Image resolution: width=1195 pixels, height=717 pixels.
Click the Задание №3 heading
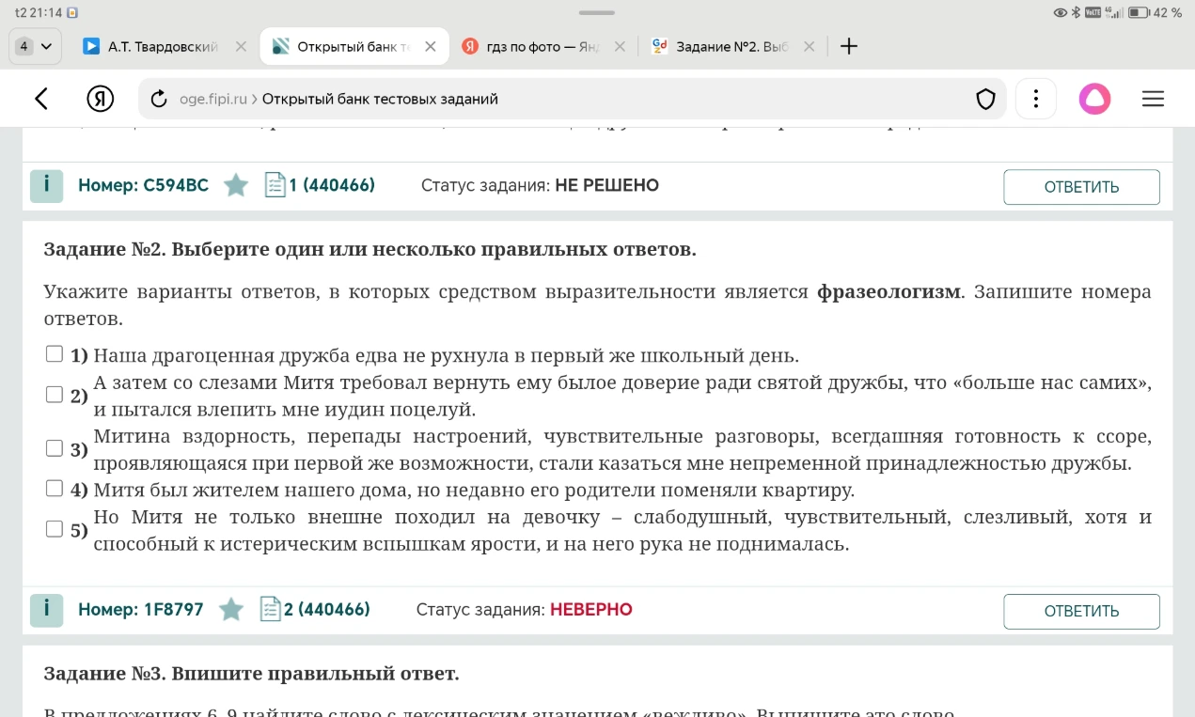251,674
